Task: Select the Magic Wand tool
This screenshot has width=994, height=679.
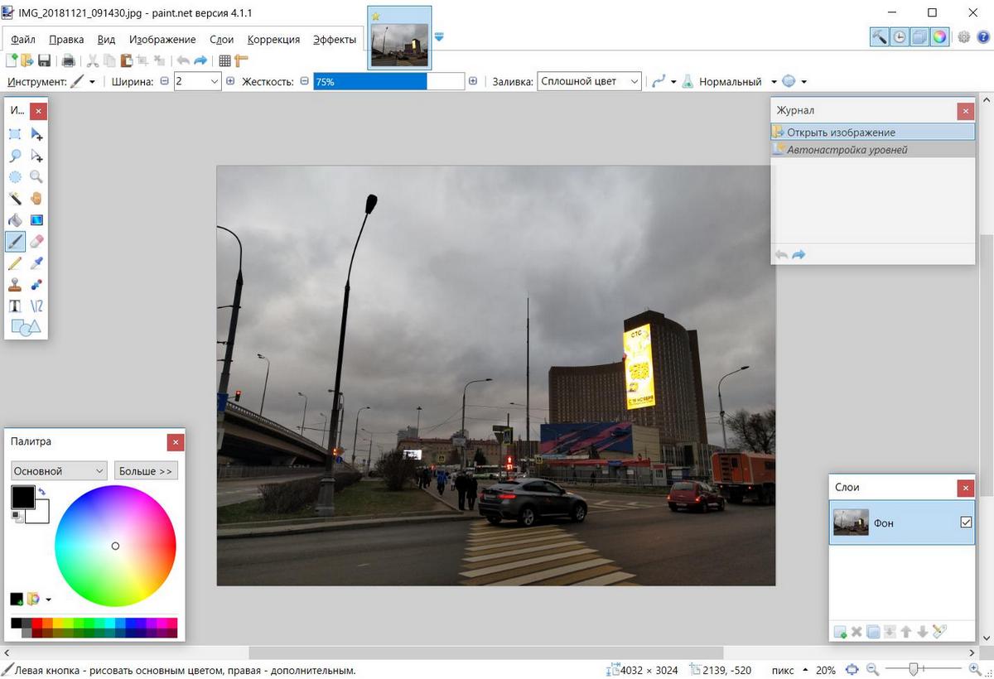Action: (x=13, y=198)
